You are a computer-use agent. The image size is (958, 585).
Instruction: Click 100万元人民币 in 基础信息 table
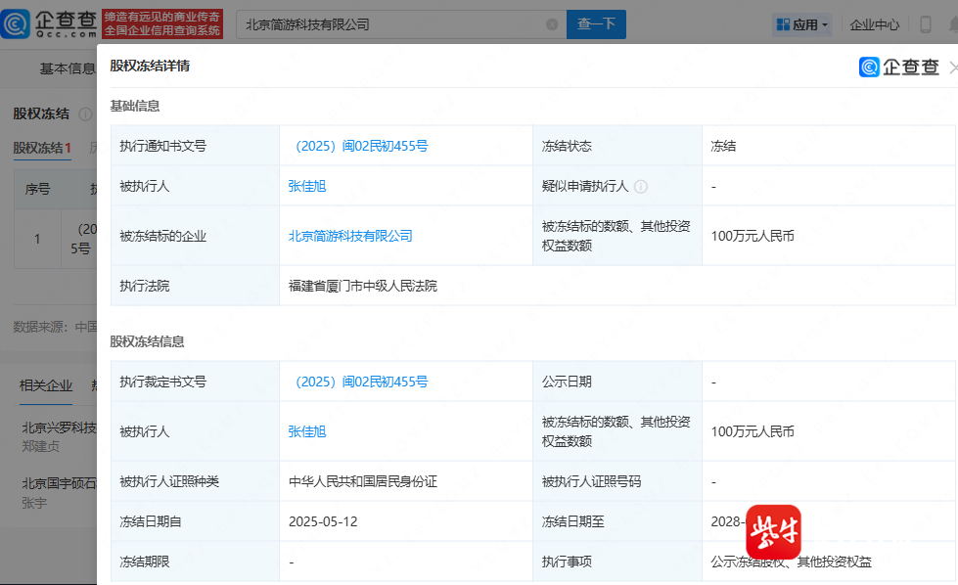pos(753,236)
